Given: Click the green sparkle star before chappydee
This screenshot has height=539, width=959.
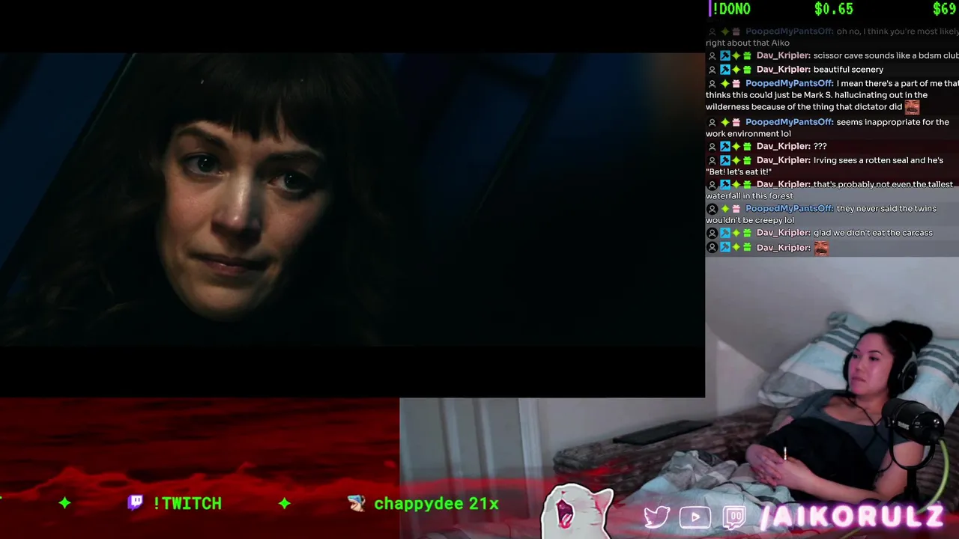Looking at the screenshot, I should (284, 503).
